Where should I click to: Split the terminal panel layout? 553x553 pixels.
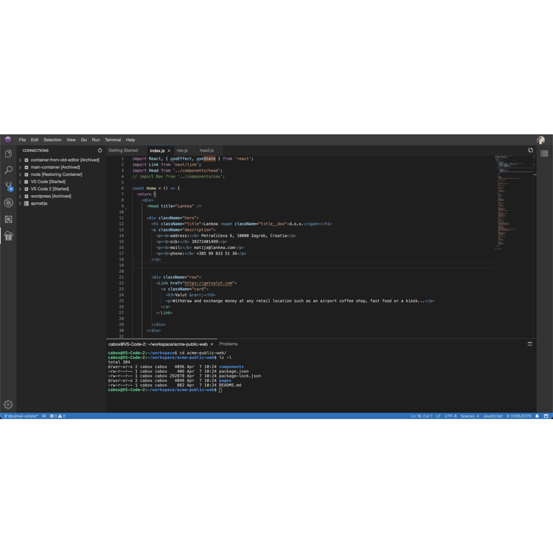coord(530,344)
